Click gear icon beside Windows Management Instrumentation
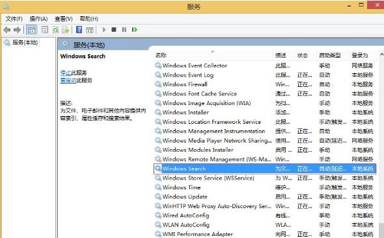The image size is (384, 238). click(x=158, y=131)
